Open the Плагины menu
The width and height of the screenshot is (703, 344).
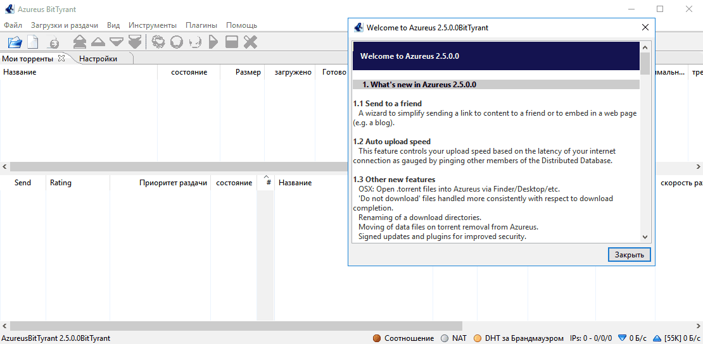(201, 25)
